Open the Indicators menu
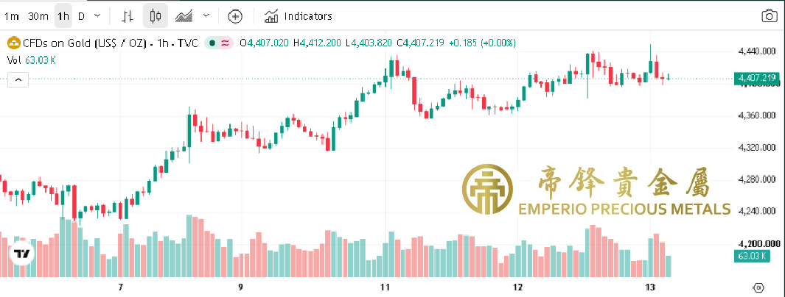This screenshot has width=785, height=297. [x=299, y=16]
